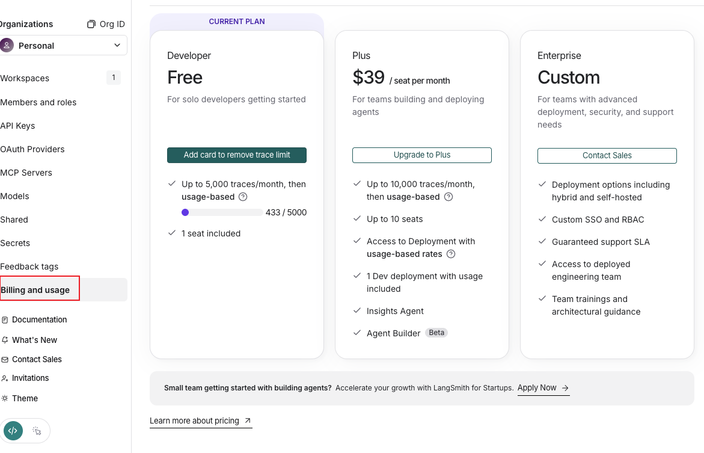Select the cursor pointer icon in bottom toggle
Screen dimensions: 704x453
(37, 431)
